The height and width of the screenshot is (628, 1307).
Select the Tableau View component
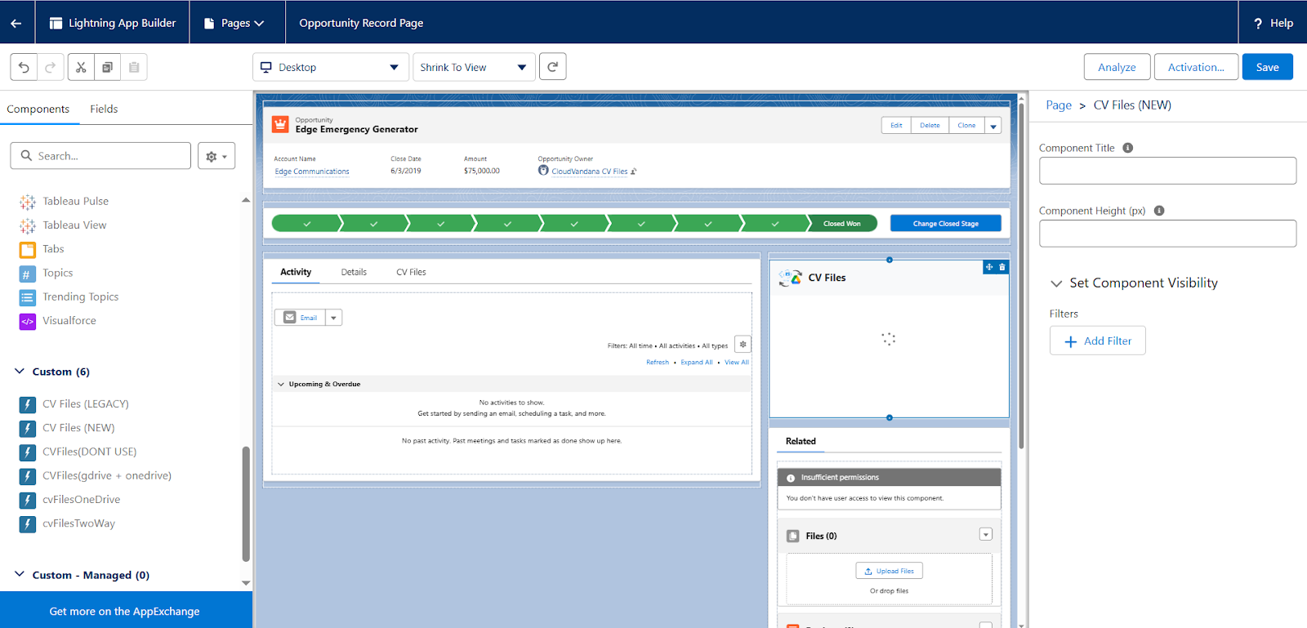(74, 225)
